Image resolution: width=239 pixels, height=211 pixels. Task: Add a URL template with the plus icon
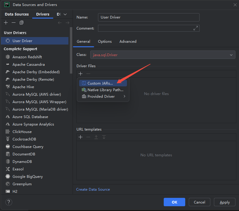80,137
